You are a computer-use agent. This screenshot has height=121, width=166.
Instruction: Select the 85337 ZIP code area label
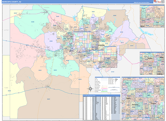click(x=49, y=99)
